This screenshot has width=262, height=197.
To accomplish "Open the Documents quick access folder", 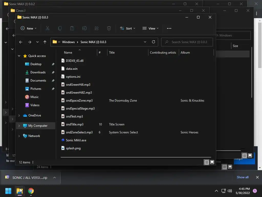I will pos(38,80).
